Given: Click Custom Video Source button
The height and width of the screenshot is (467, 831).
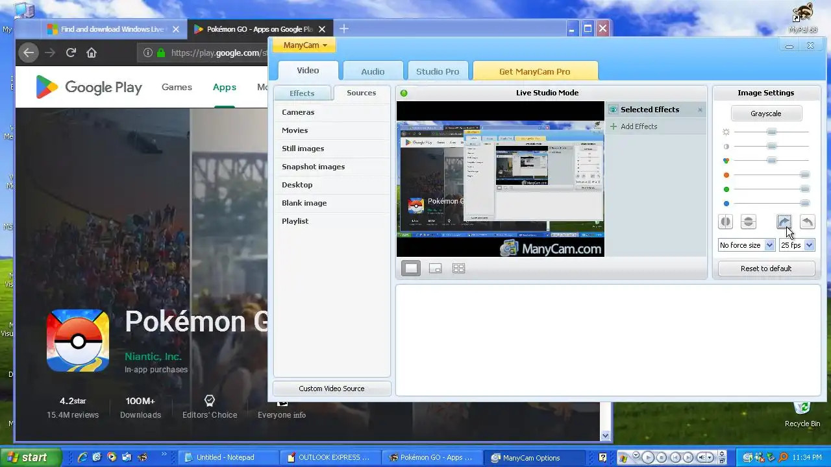Looking at the screenshot, I should point(332,389).
